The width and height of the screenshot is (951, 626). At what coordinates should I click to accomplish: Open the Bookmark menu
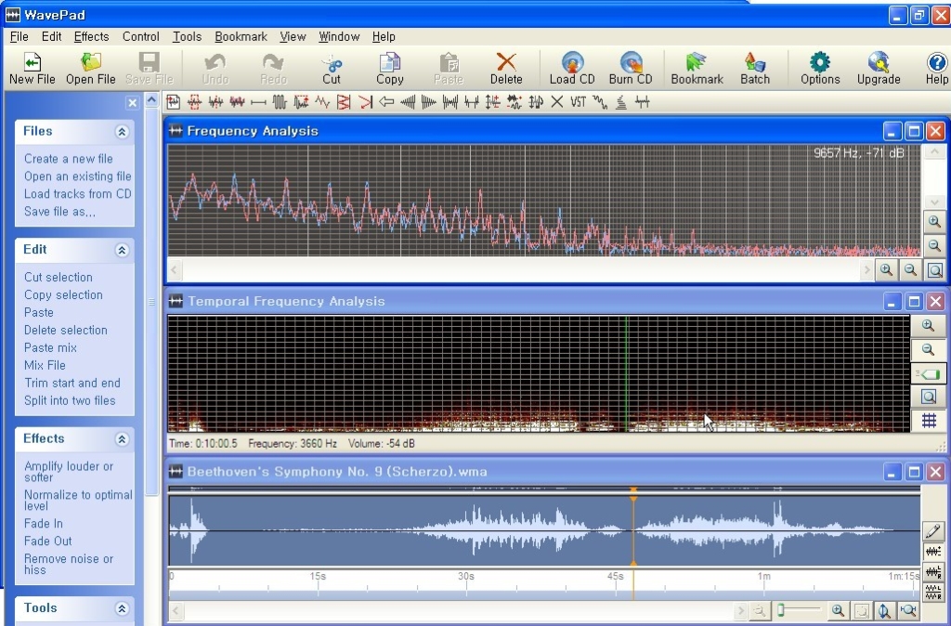click(x=241, y=36)
